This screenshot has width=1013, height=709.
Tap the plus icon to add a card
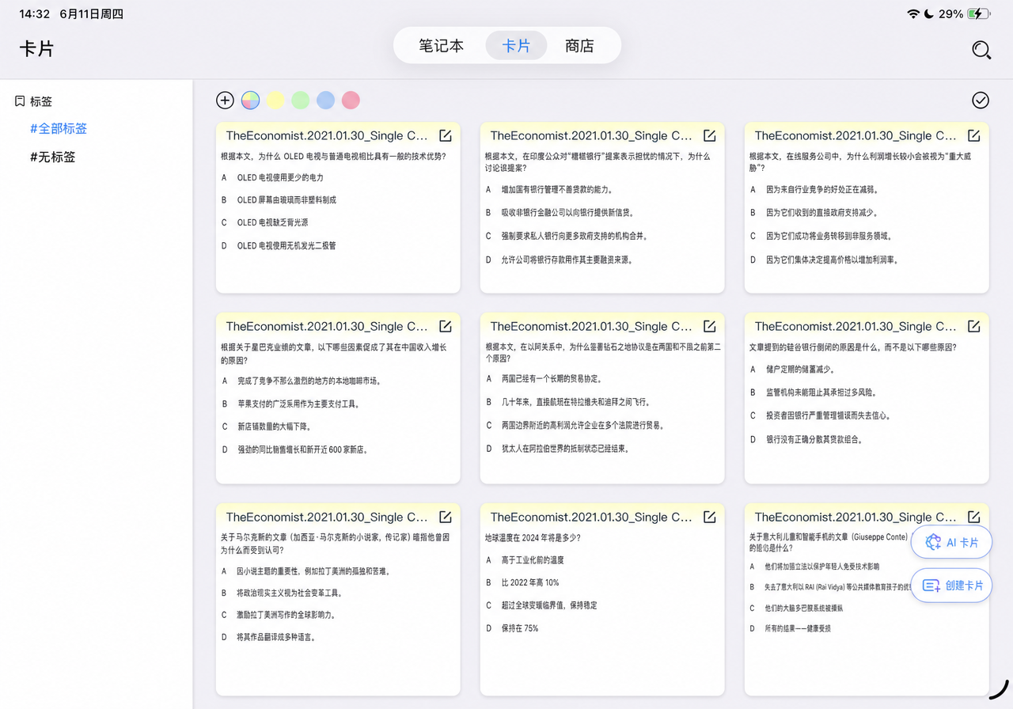[x=225, y=100]
